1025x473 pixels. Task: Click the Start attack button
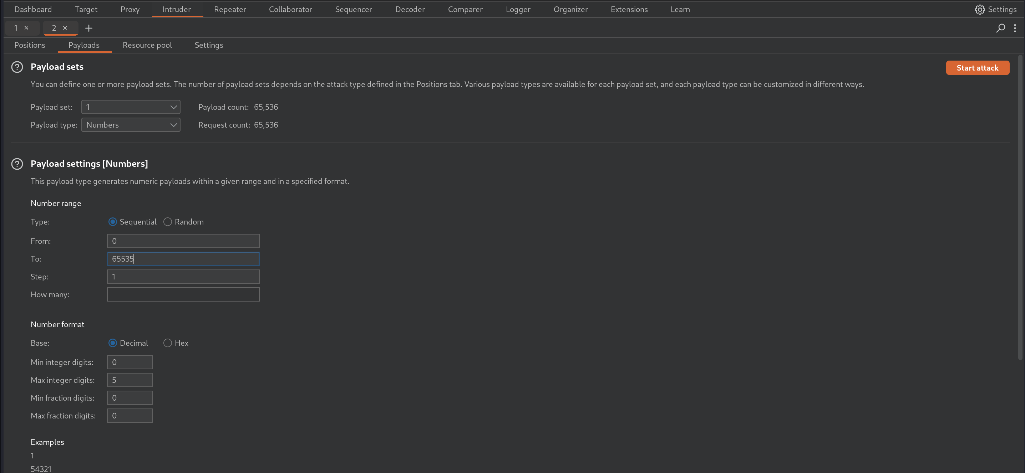[x=977, y=68]
